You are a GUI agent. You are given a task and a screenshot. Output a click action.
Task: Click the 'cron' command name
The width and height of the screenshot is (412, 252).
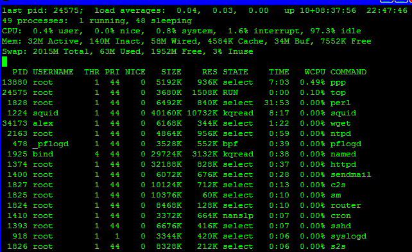pos(341,215)
